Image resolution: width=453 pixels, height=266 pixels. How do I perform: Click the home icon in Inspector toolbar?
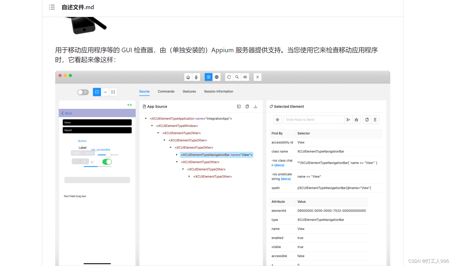(188, 77)
